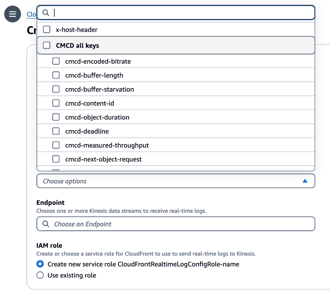Check the cmcd-deadline checkbox

tap(56, 131)
